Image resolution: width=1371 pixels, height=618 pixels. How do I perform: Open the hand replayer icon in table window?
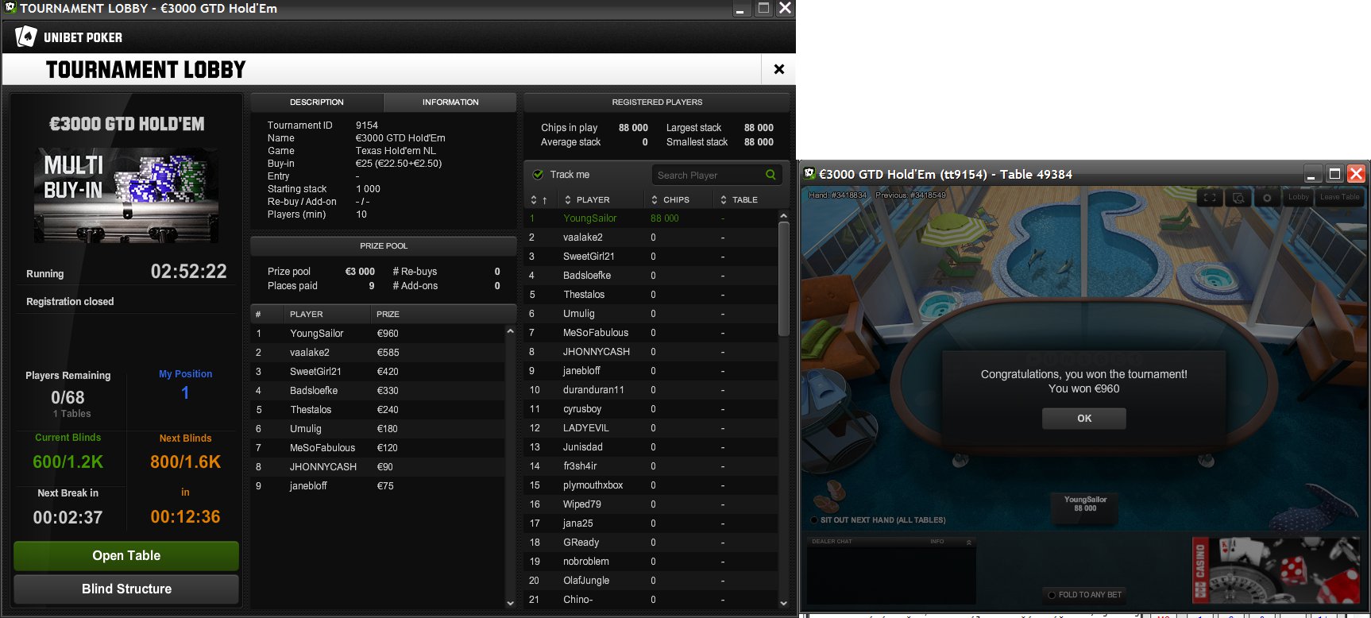click(x=1238, y=198)
